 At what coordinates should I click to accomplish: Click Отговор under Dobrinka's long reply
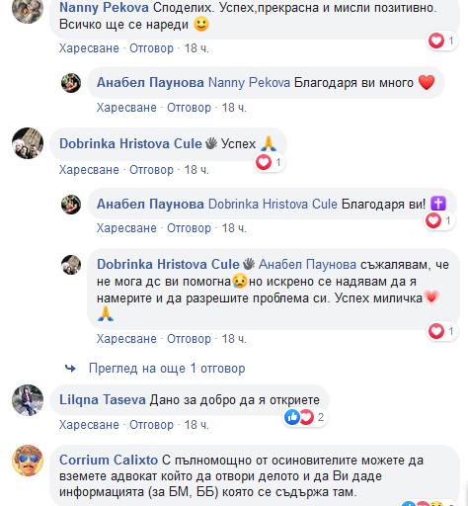point(189,339)
